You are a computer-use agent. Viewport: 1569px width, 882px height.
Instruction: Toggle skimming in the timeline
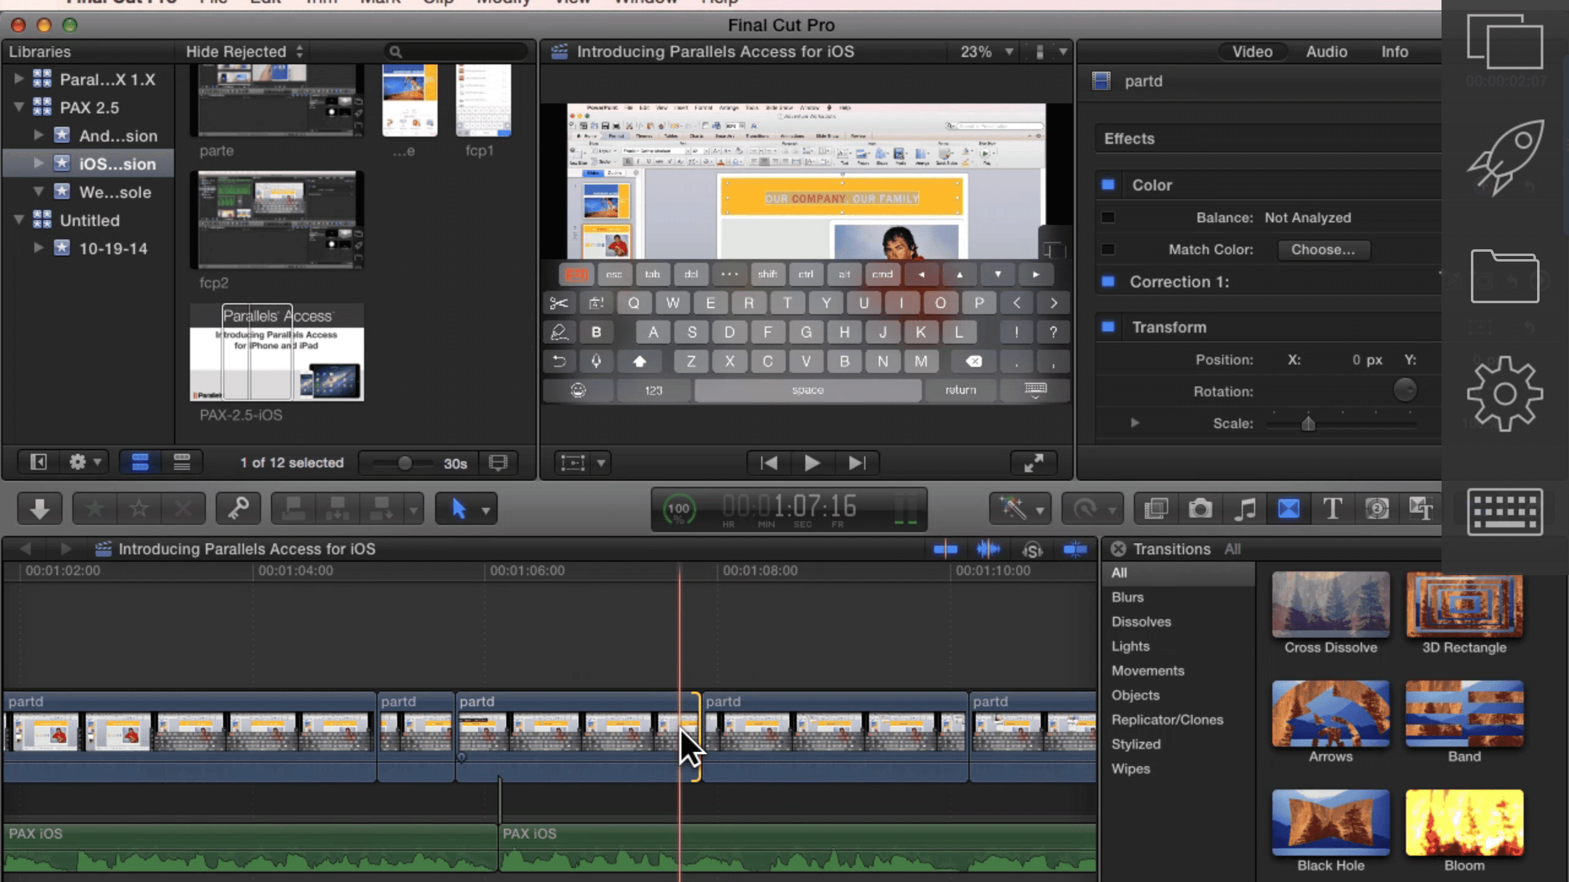click(x=945, y=549)
